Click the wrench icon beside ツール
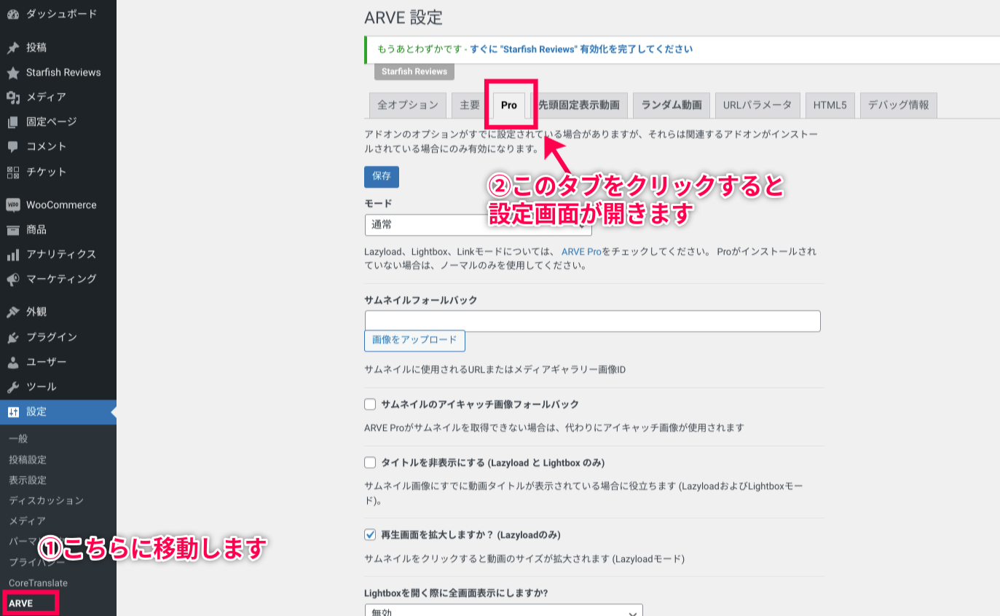The width and height of the screenshot is (1000, 616). [x=12, y=387]
